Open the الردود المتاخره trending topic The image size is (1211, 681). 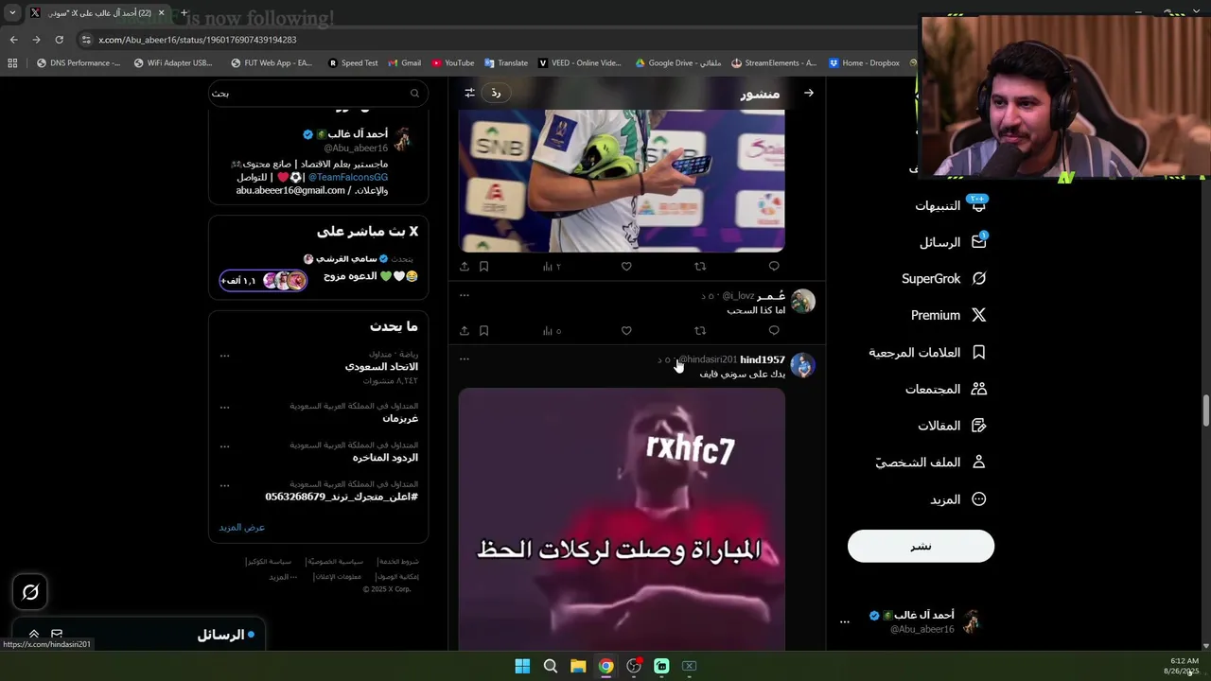click(385, 458)
